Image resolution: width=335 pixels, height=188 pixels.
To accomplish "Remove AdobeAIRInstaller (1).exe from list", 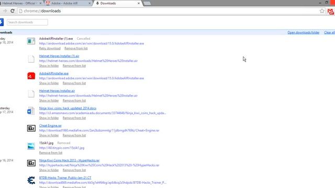I will [x=76, y=49].
